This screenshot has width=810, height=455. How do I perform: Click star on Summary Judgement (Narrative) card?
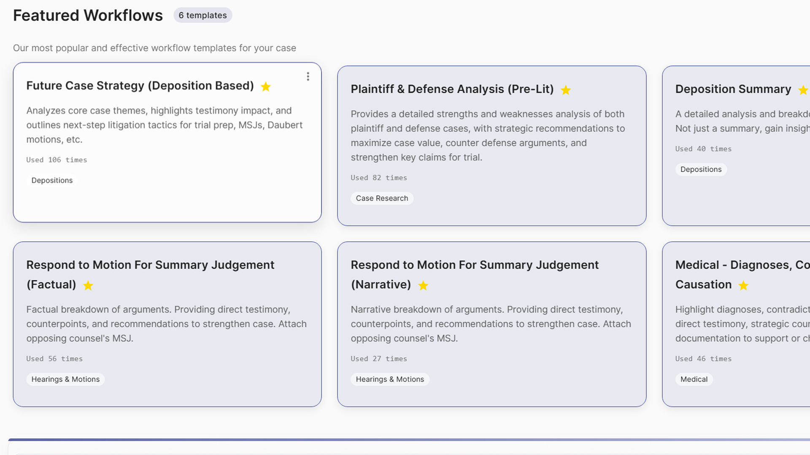tap(423, 286)
